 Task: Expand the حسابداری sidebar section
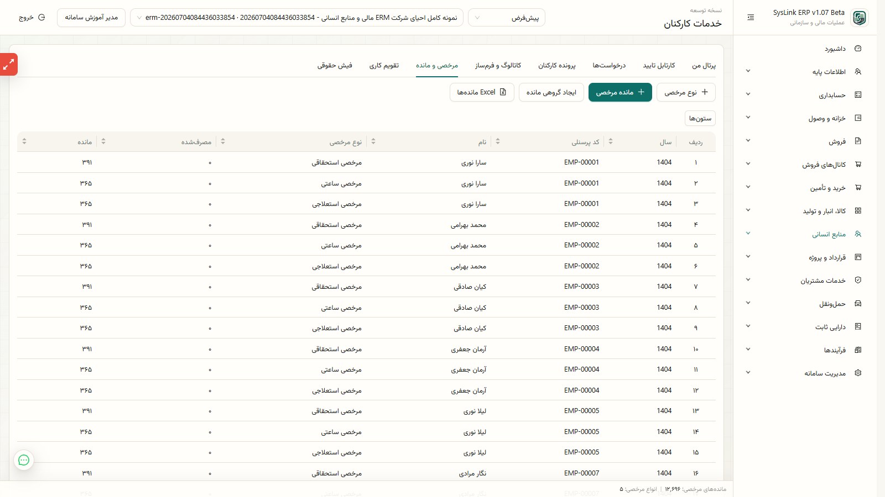click(x=748, y=95)
